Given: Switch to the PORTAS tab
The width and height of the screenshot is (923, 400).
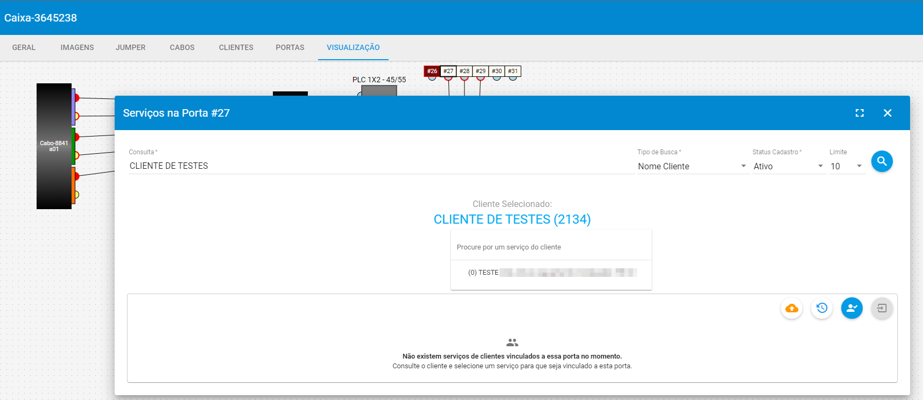Looking at the screenshot, I should [290, 47].
